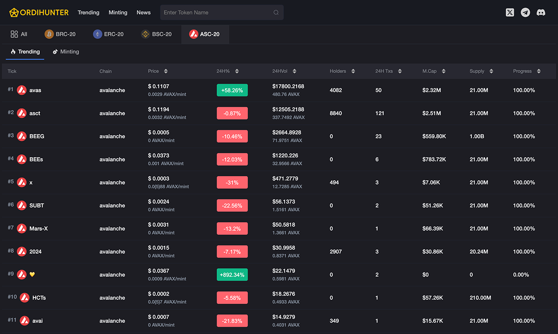558x334 pixels.
Task: Click the BEEs token Avalanche icon
Action: pos(22,159)
